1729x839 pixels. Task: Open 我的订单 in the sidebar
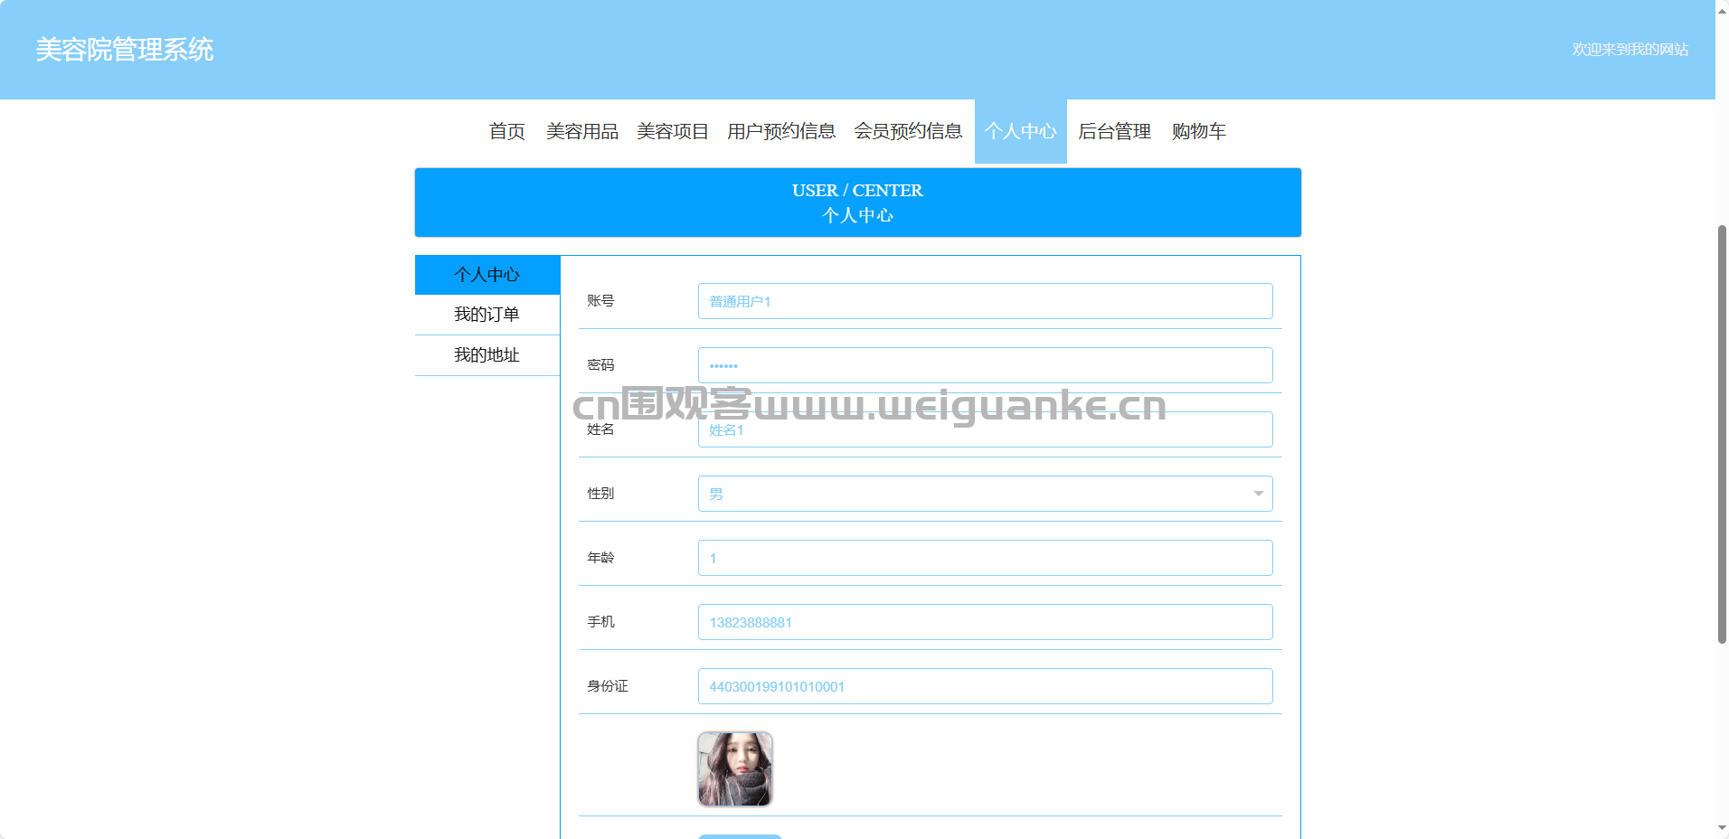[487, 315]
